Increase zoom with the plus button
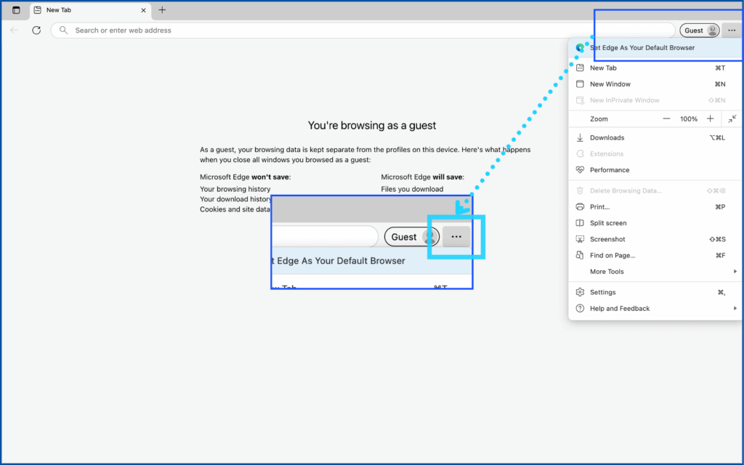This screenshot has width=744, height=465. click(x=710, y=118)
